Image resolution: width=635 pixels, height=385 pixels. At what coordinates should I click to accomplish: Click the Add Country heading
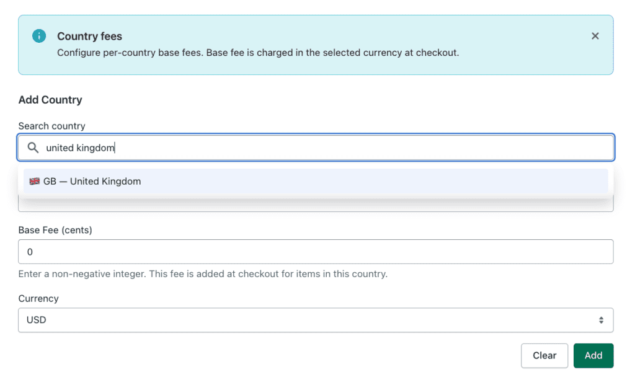(50, 100)
